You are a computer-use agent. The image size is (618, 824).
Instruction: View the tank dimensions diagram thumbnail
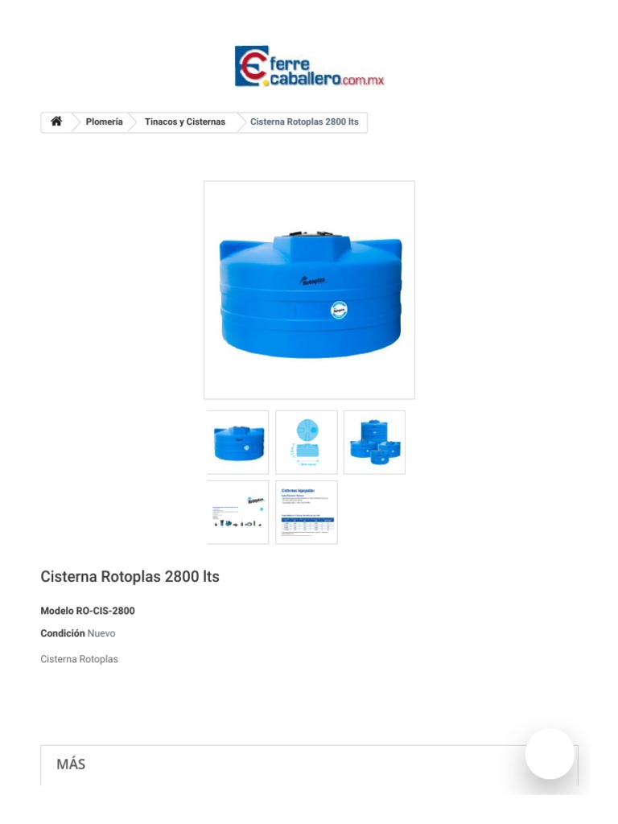tap(307, 443)
